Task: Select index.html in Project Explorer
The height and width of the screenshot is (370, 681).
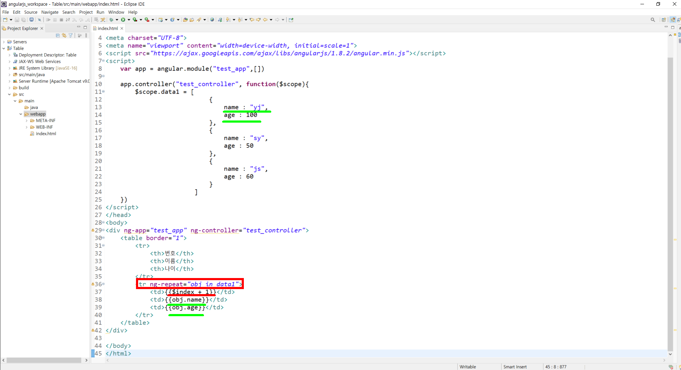Action: coord(46,134)
